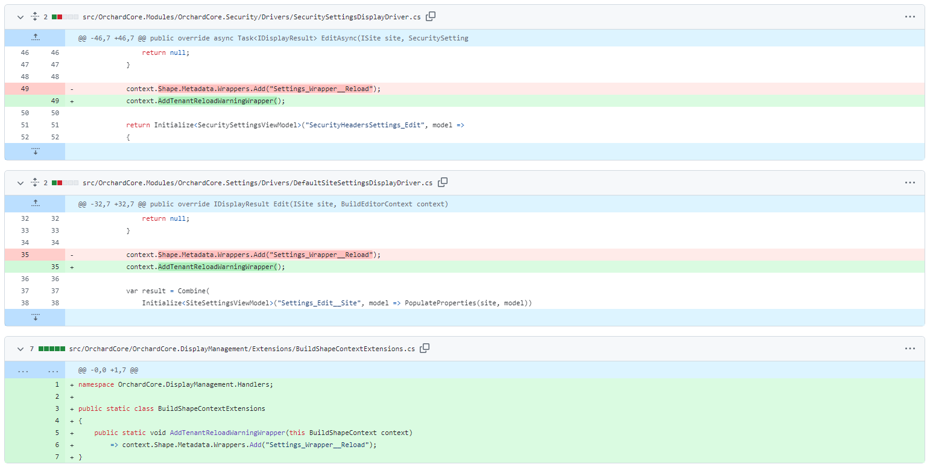Click line 6 context.Shape.Metadata.Wrappers.Add code
This screenshot has width=930, height=470.
click(x=244, y=445)
